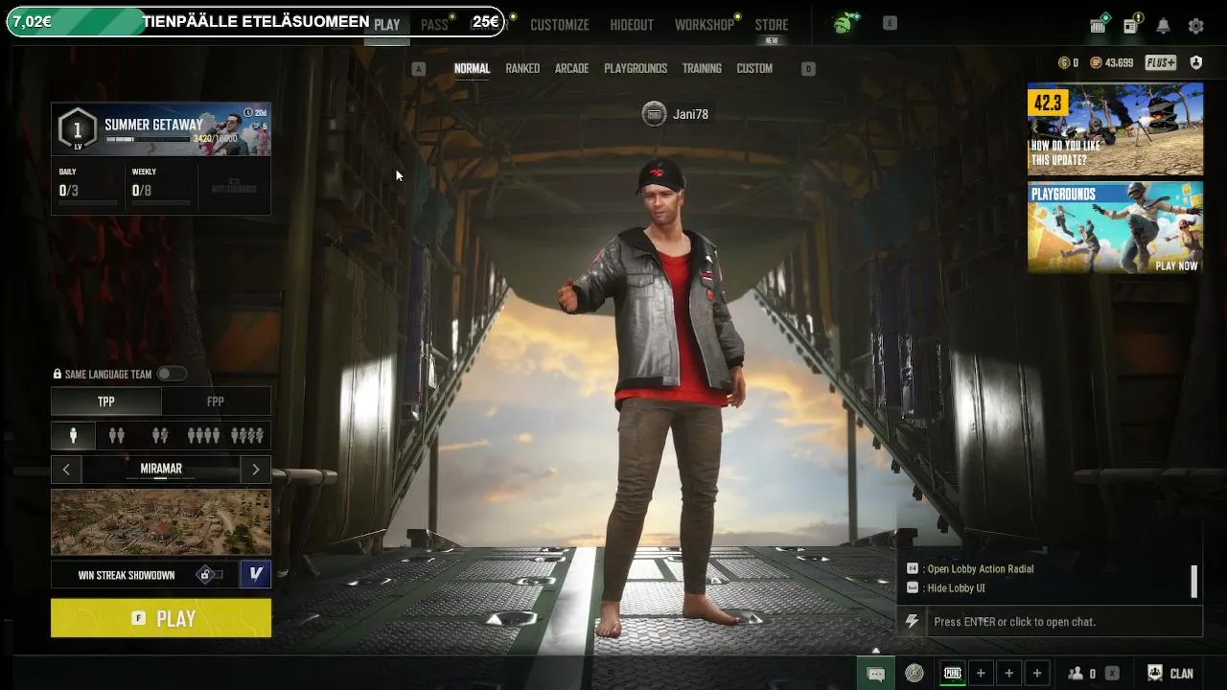The height and width of the screenshot is (690, 1227).
Task: Click the Weekly missions 0/8 counter
Action: pyautogui.click(x=142, y=190)
